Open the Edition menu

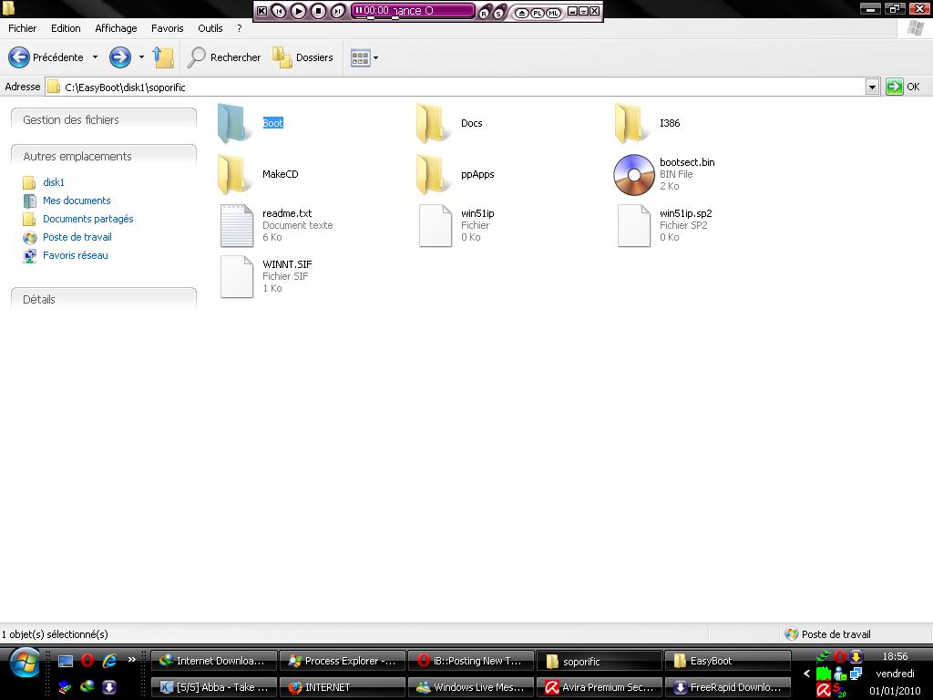coord(66,28)
